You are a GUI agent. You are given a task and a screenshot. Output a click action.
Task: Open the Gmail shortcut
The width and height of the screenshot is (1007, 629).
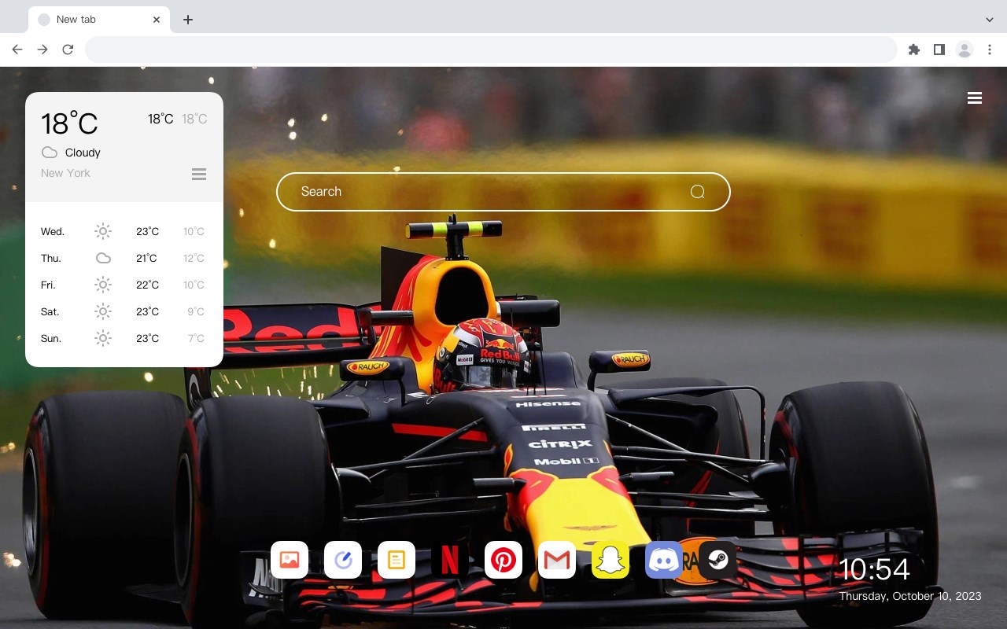point(557,560)
